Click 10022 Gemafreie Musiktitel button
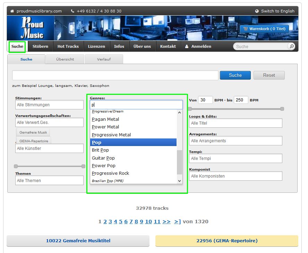This screenshot has height=253, width=308. click(x=78, y=241)
